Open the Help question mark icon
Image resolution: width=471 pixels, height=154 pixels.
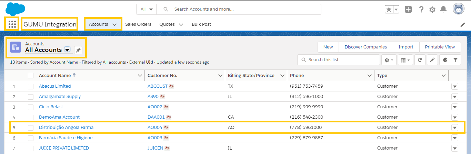tap(421, 9)
